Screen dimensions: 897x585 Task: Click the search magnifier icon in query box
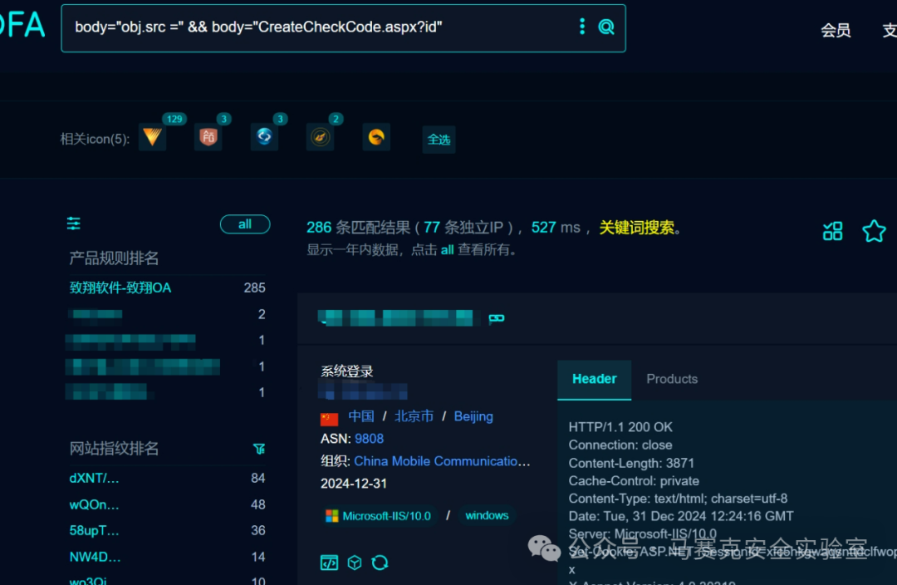(x=605, y=27)
